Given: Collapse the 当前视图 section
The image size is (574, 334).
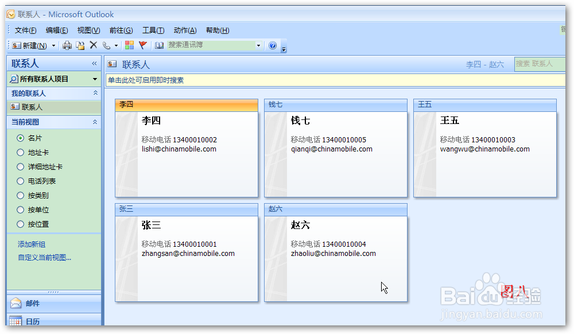Looking at the screenshot, I should [95, 122].
